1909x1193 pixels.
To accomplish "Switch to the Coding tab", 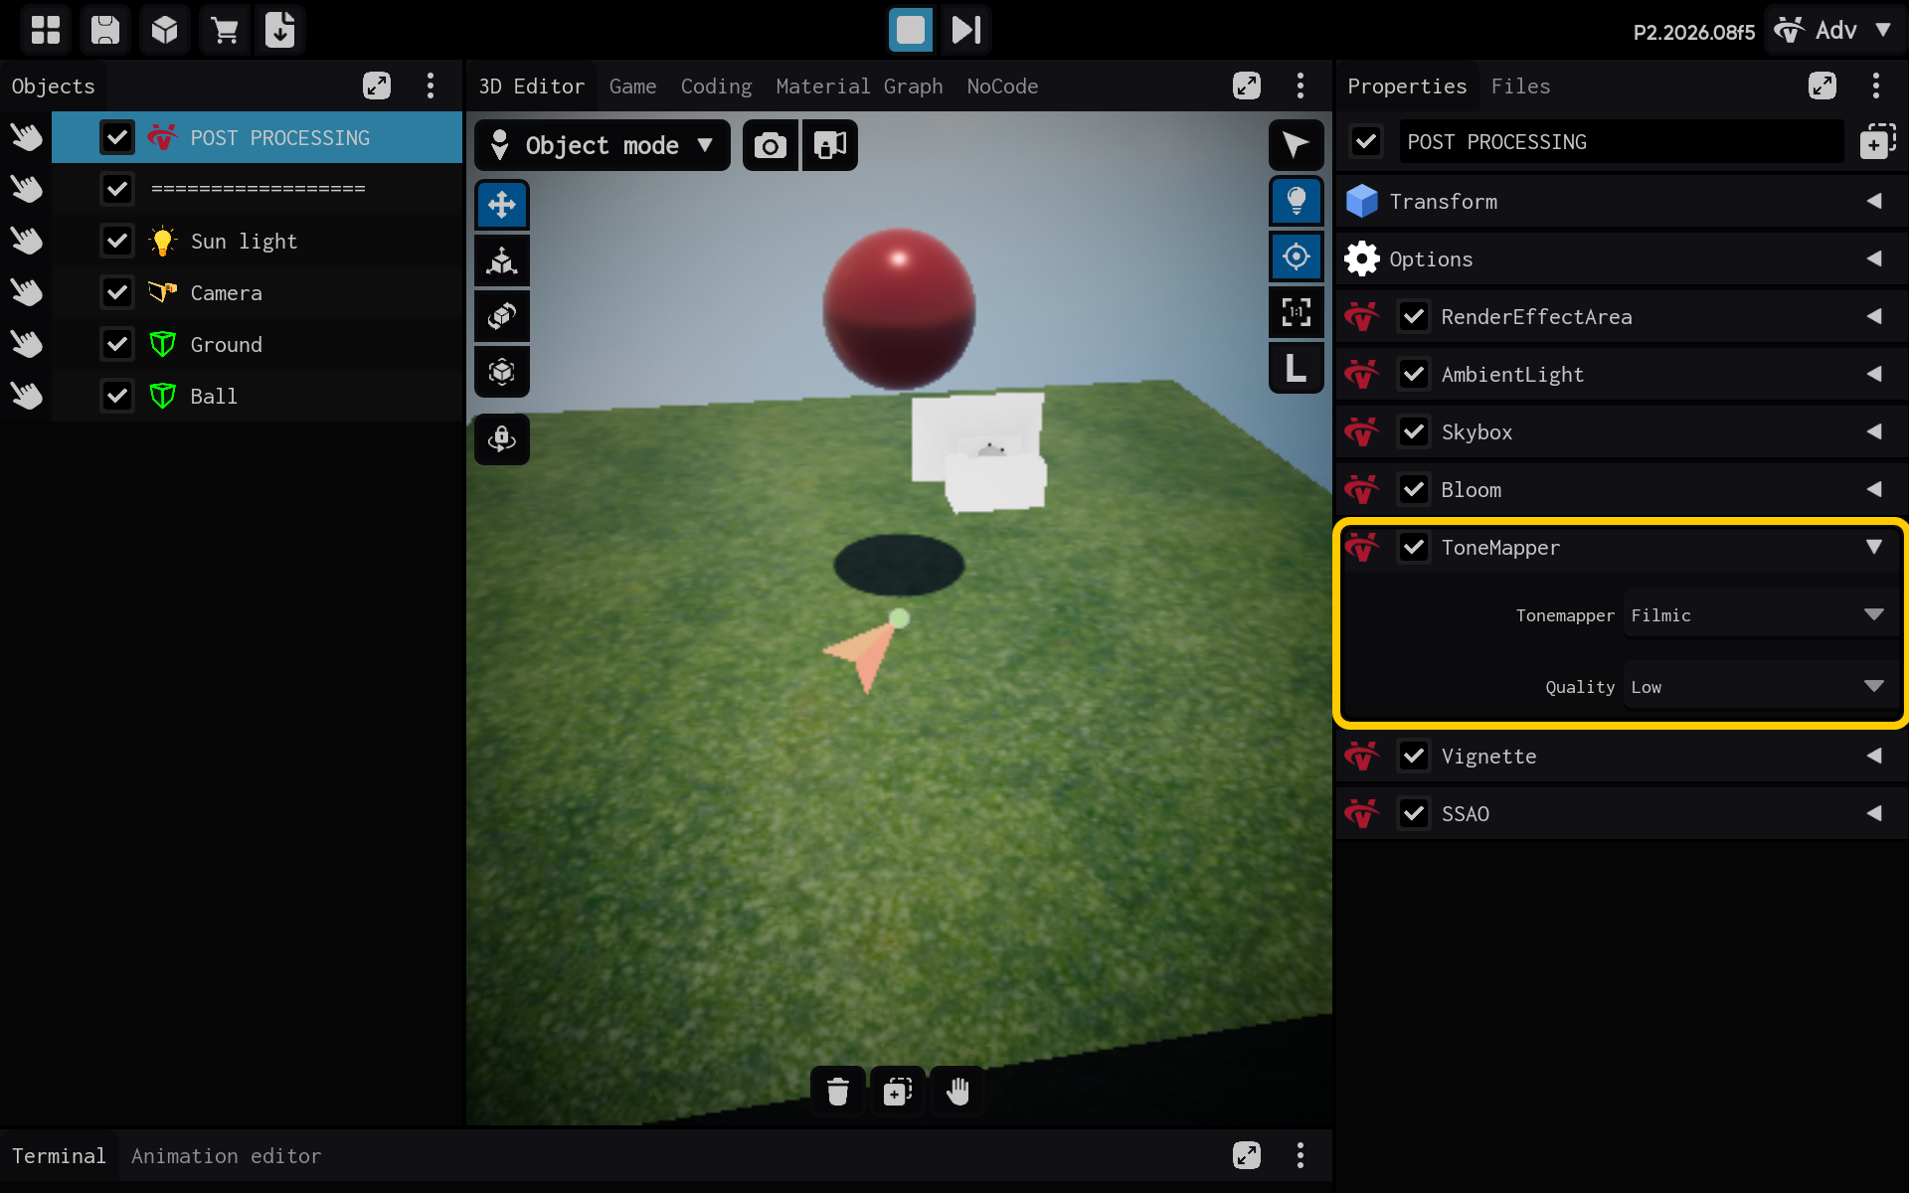I will [x=716, y=86].
